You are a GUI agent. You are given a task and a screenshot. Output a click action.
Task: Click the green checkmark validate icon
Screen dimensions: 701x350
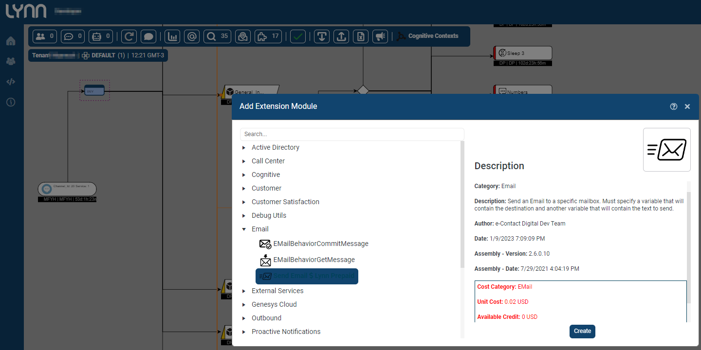tap(298, 36)
